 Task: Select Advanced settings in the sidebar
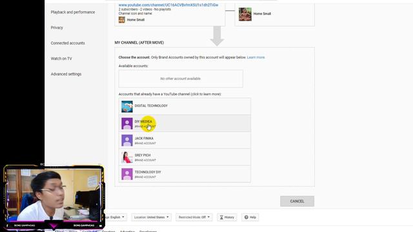(66, 74)
